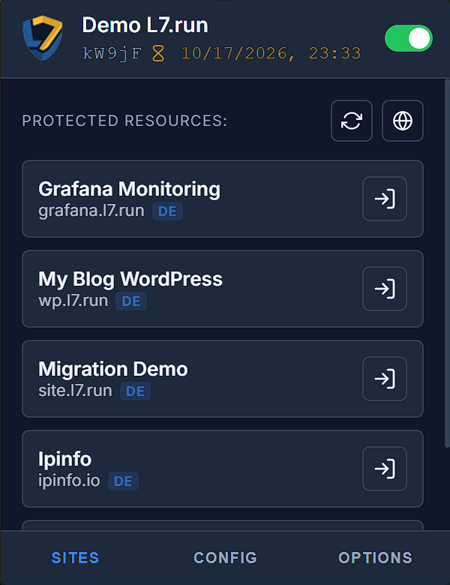Click the wp.l7.run domain text
450x585 pixels.
coord(73,301)
